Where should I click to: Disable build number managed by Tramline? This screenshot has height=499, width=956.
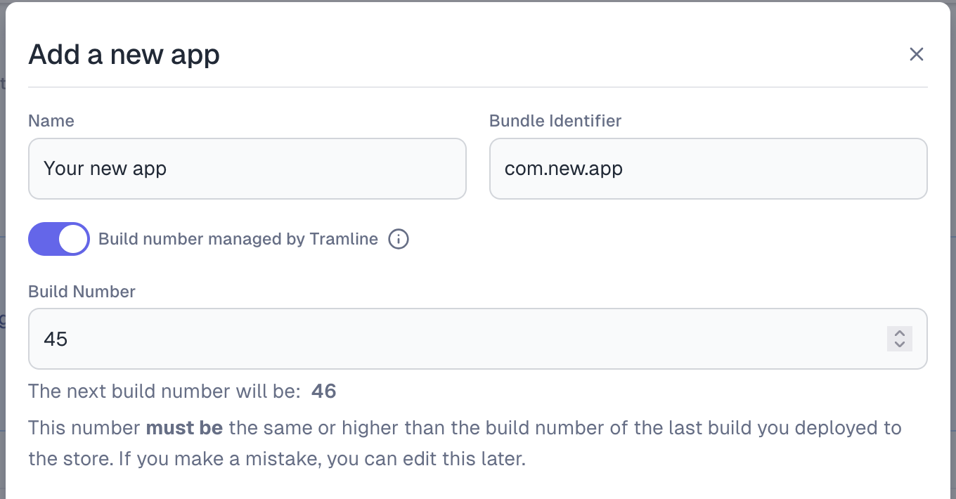click(x=59, y=239)
